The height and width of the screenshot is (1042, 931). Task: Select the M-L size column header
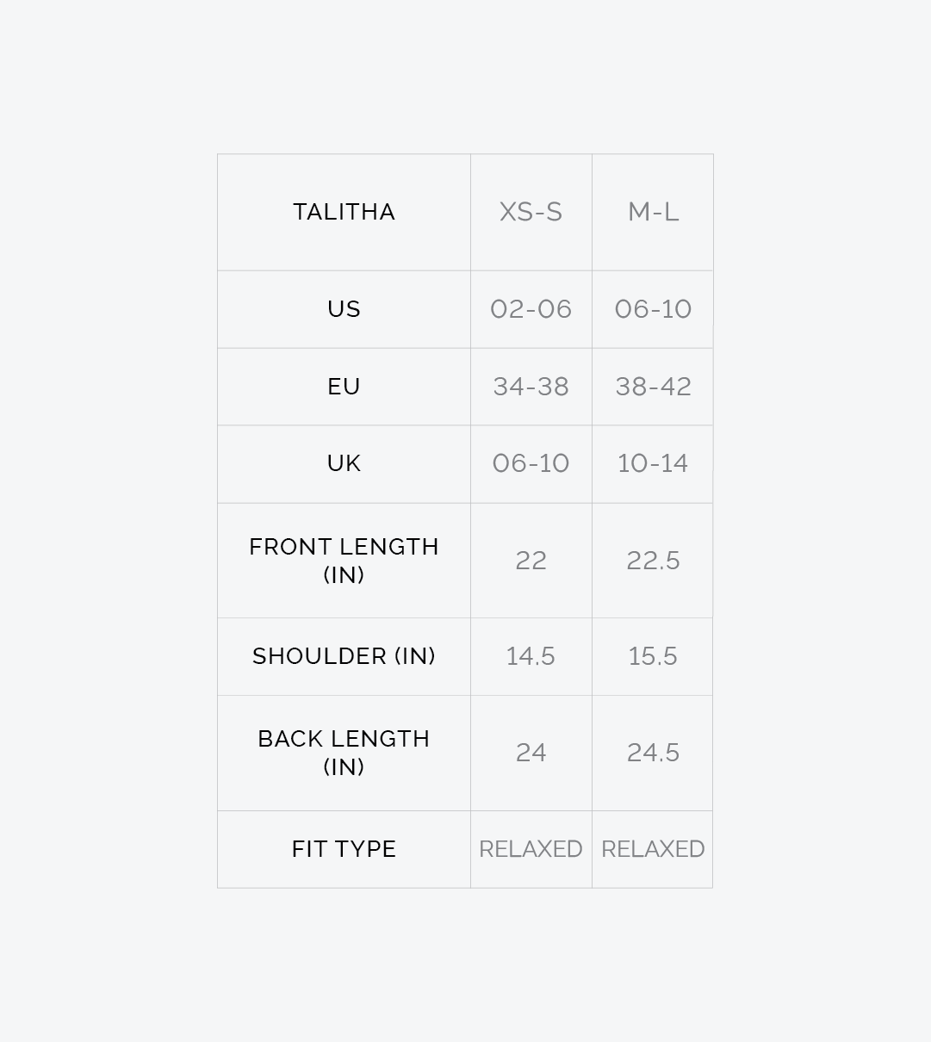[653, 212]
